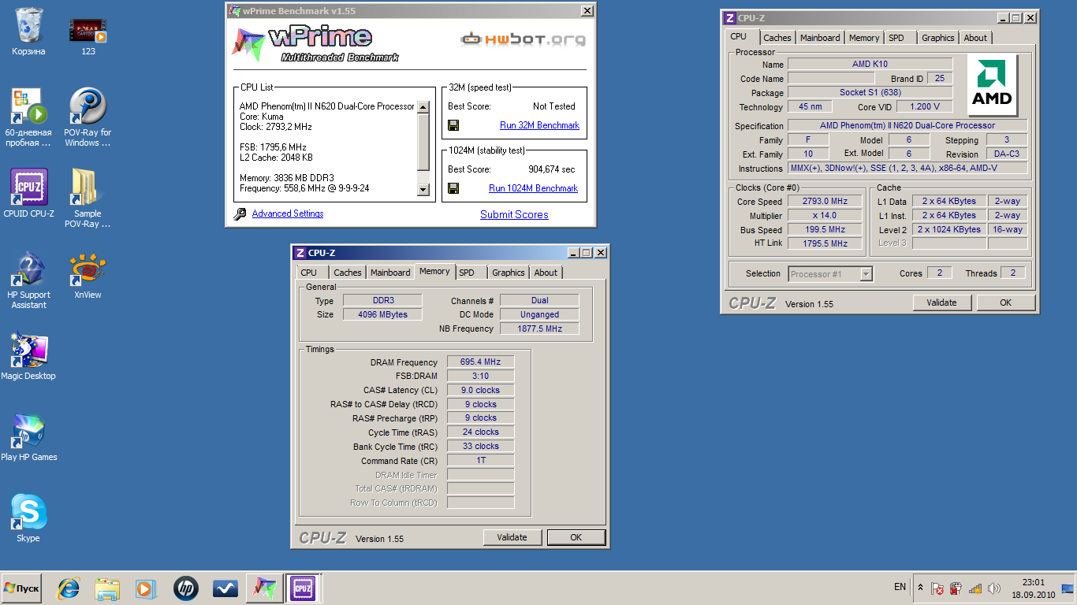Select Caches tab in the memory CPU-Z window

point(347,273)
